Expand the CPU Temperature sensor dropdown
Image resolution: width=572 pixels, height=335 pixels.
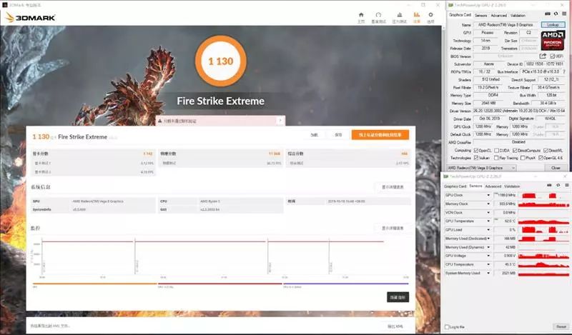(x=488, y=264)
